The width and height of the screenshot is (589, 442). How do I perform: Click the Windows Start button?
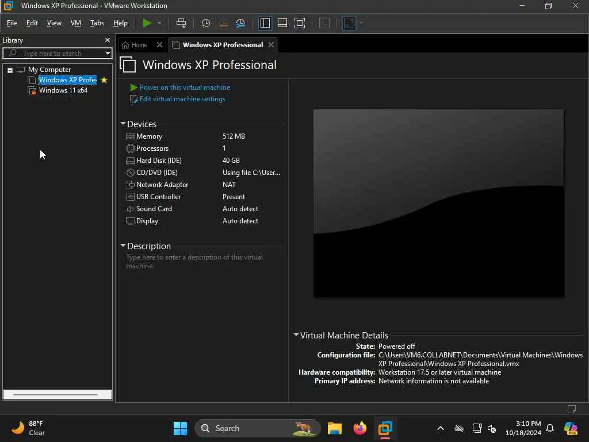tap(180, 428)
